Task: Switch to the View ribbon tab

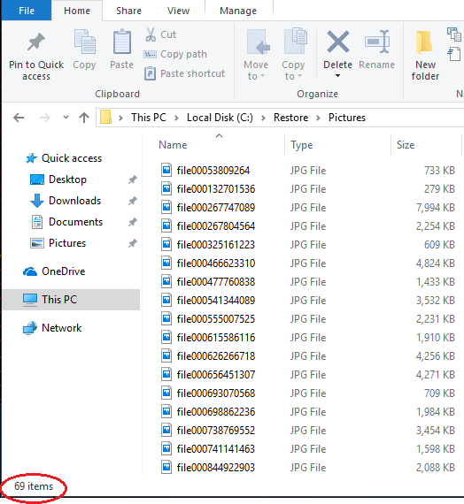Action: click(x=178, y=11)
